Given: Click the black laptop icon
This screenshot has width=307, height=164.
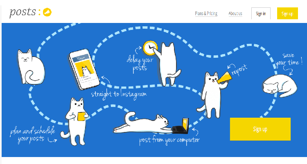Looking at the screenshot, I should tap(181, 126).
